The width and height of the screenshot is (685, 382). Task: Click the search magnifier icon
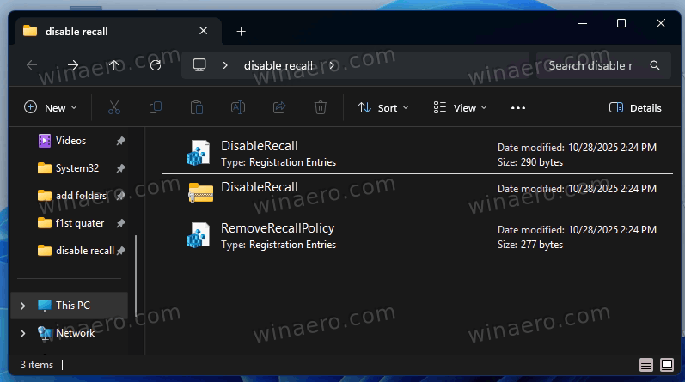pos(654,65)
